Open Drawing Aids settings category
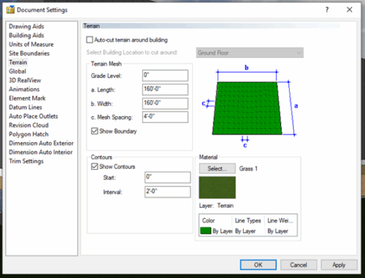 coord(26,26)
